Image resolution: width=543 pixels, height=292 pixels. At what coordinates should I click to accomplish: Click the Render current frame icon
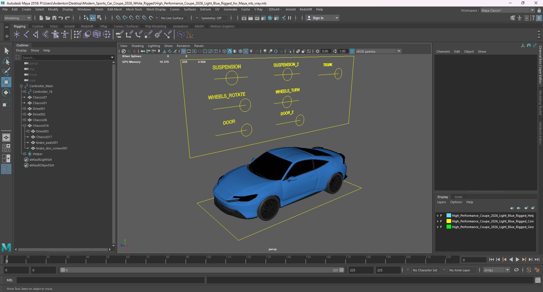pyautogui.click(x=251, y=18)
